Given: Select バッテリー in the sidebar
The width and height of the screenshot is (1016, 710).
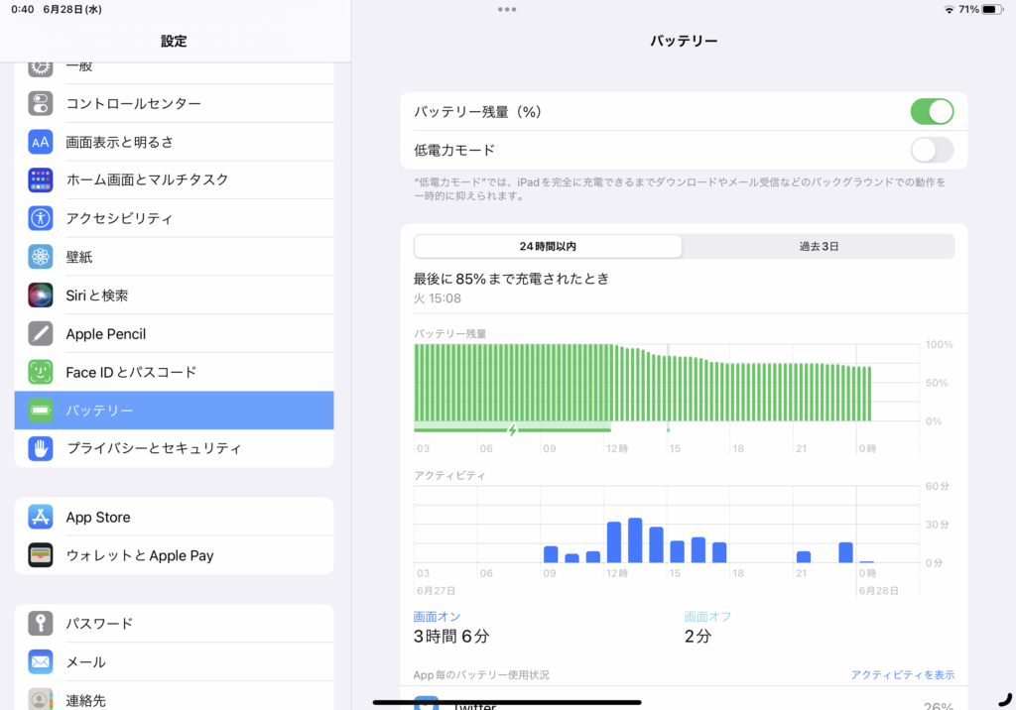Looking at the screenshot, I should (x=174, y=411).
